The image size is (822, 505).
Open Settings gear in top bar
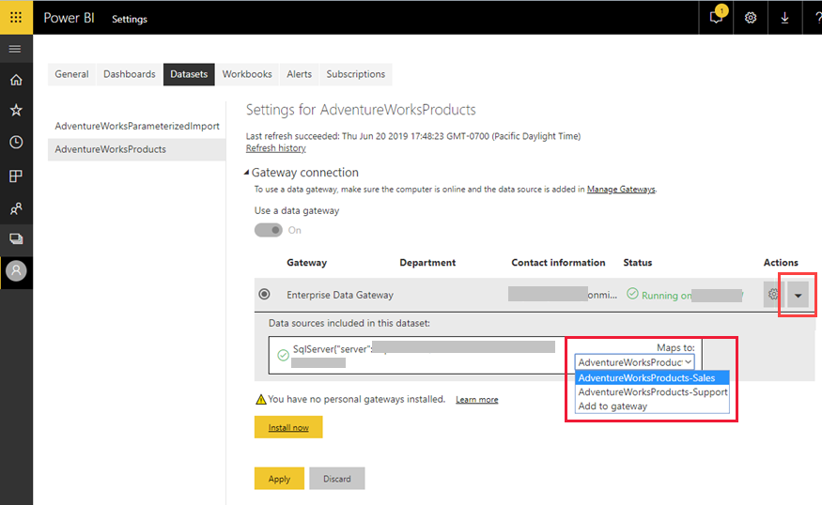[751, 17]
